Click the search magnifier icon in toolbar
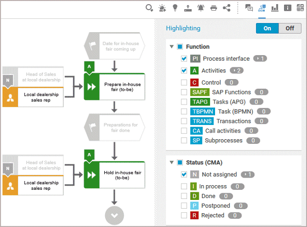The height and width of the screenshot is (227, 307). coord(149,8)
